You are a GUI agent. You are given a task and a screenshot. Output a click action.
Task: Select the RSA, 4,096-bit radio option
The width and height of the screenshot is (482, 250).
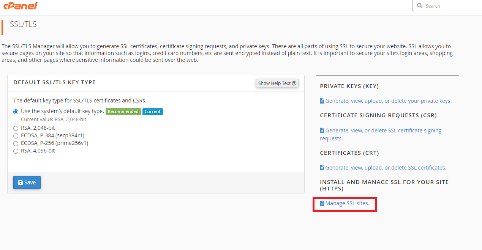click(16, 151)
